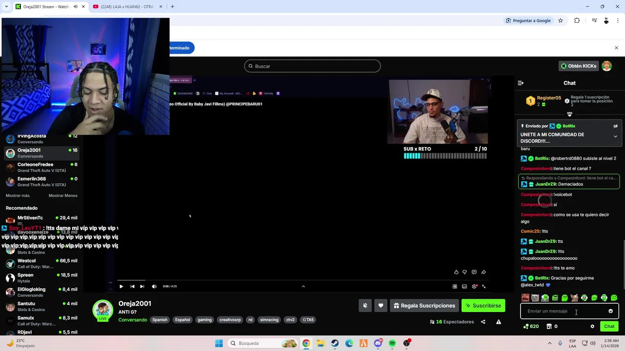The height and width of the screenshot is (351, 625).
Task: Open user profile avatar menu
Action: pos(606,66)
